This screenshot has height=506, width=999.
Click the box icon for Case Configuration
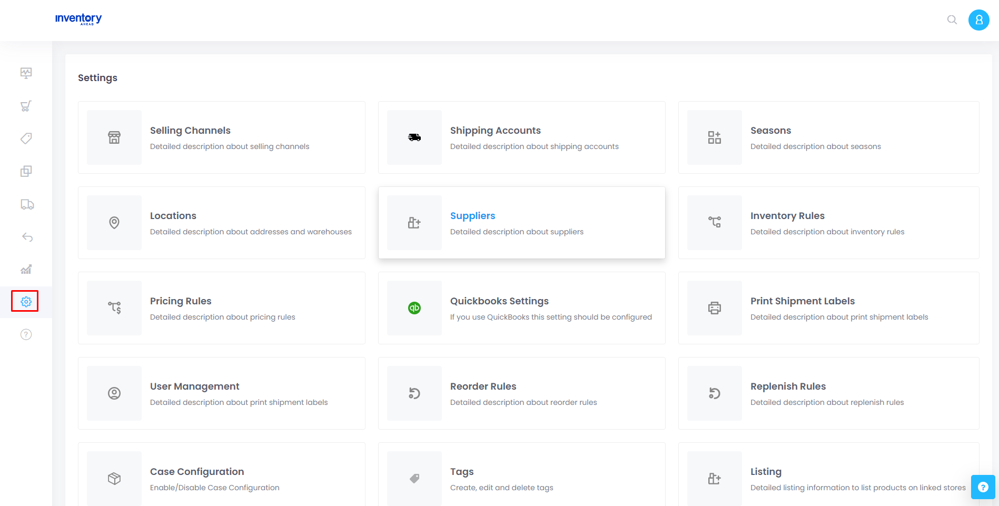coord(114,479)
